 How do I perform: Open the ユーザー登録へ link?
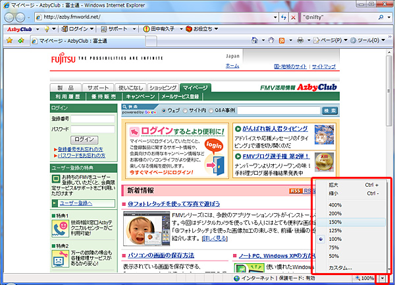click(76, 203)
